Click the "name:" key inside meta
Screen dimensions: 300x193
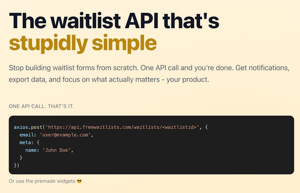pos(32,150)
